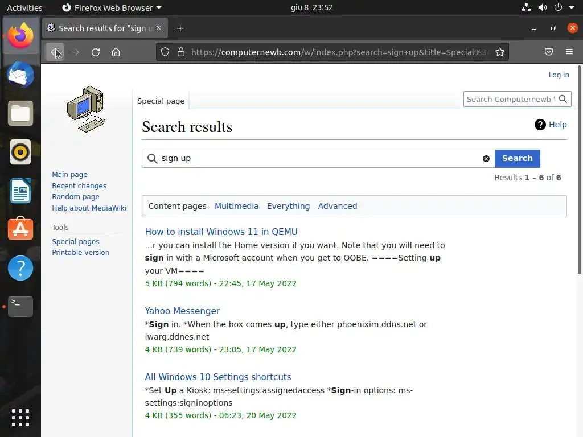Open network status icon in top bar
Screen dimensions: 583x437
[x=526, y=7]
